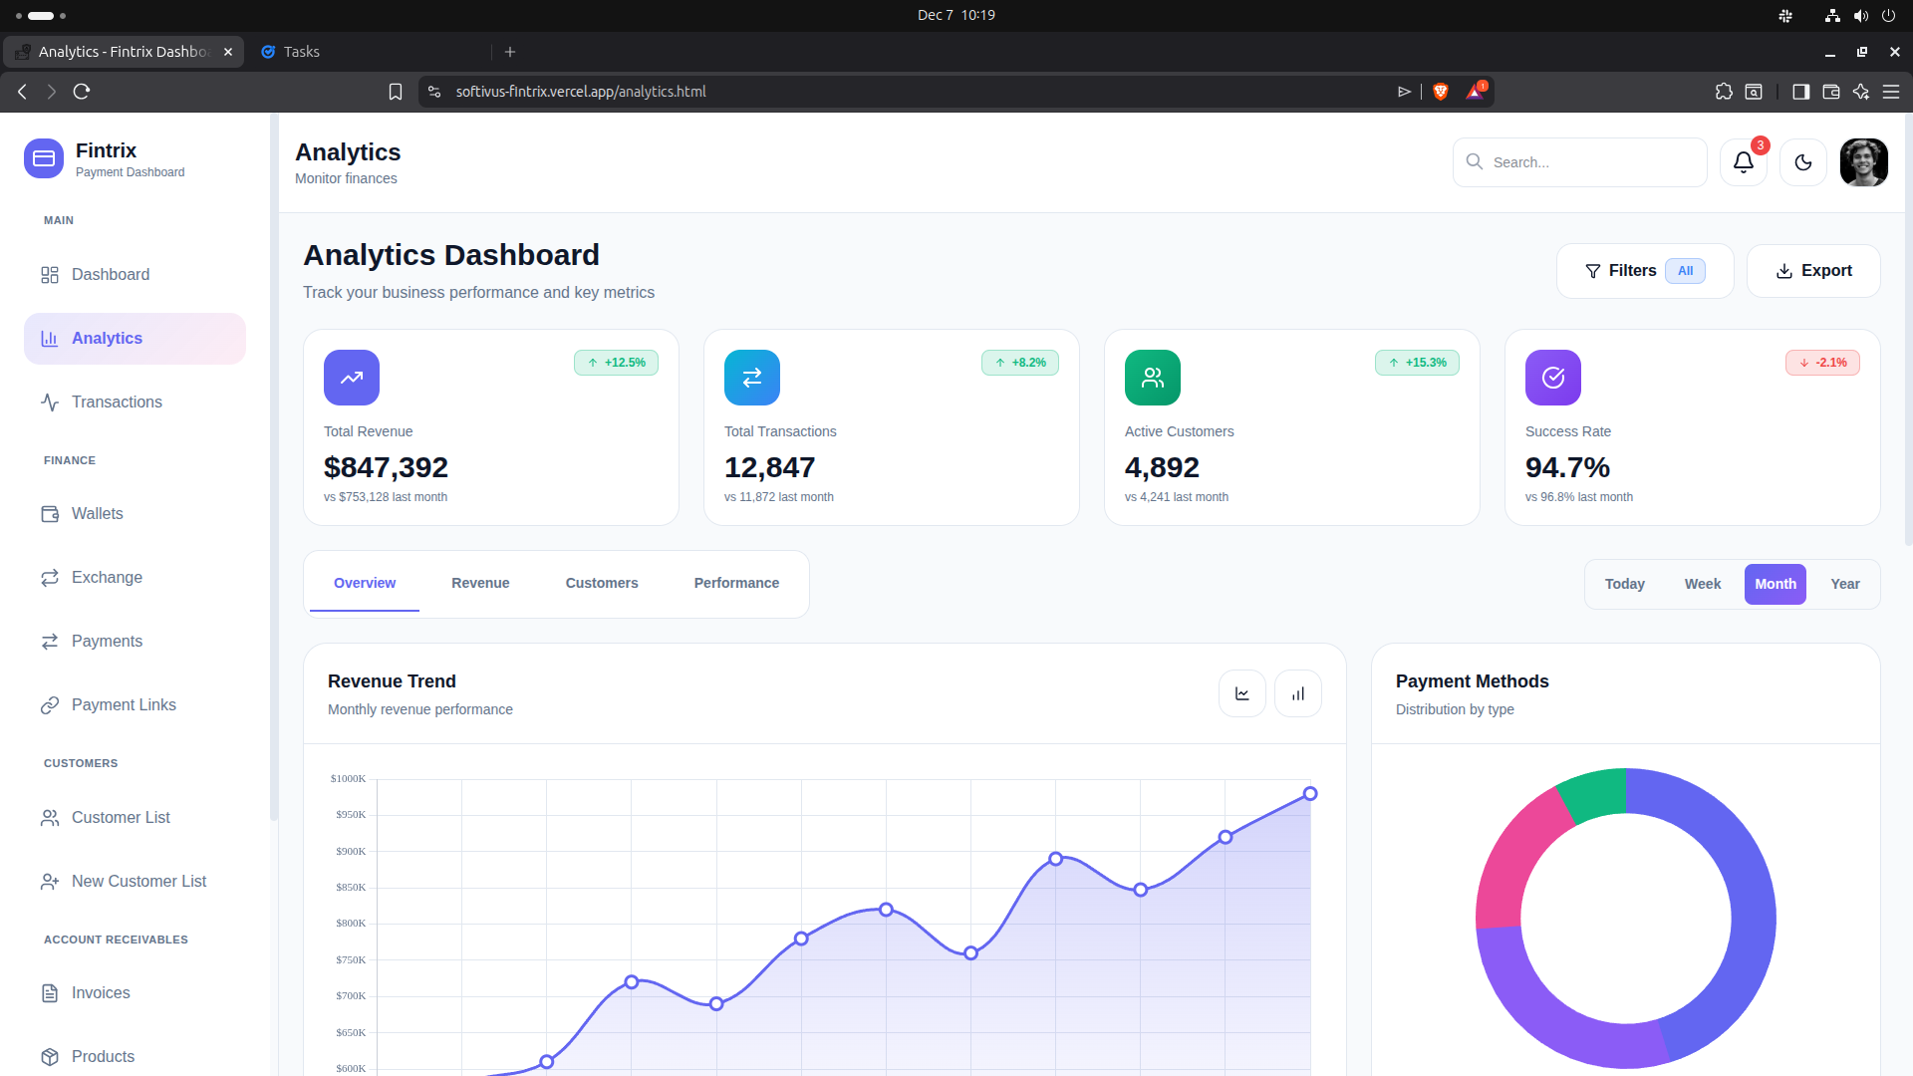Screen dimensions: 1913x1076
Task: Open the Payment Links page
Action: [x=123, y=704]
